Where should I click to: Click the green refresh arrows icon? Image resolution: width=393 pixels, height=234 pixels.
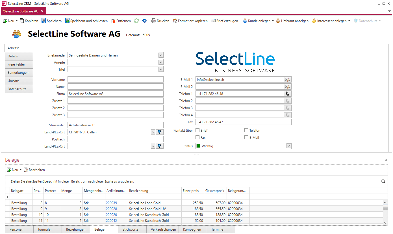coord(136,21)
